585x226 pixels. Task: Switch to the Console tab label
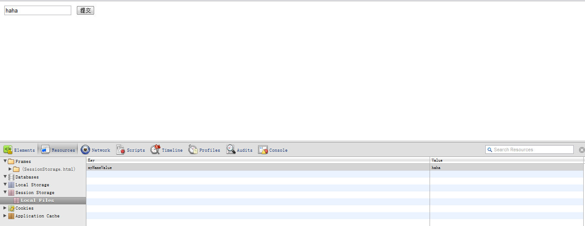click(x=278, y=150)
